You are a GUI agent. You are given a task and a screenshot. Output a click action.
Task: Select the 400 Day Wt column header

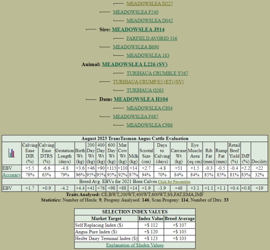(x=101, y=153)
